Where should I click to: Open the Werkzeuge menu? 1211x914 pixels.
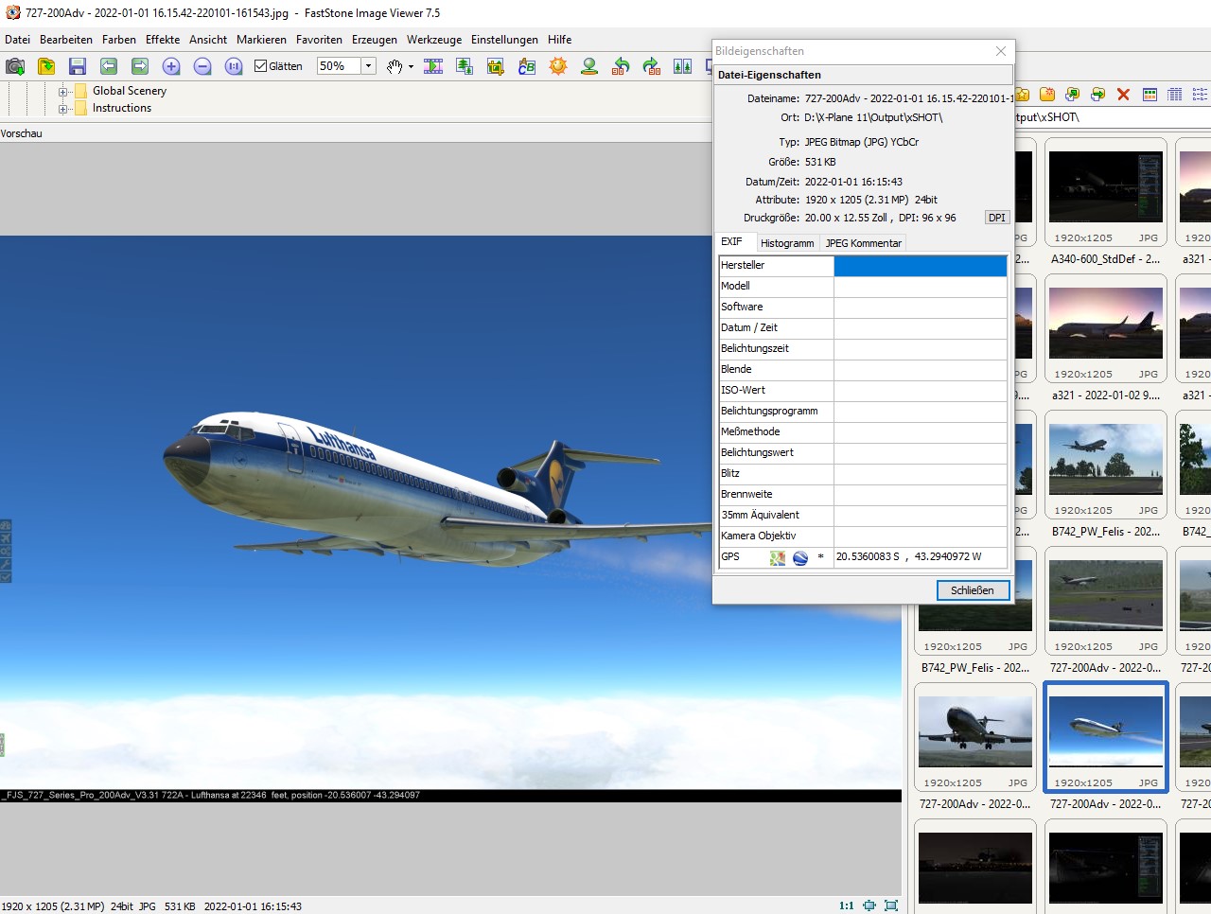coord(433,40)
